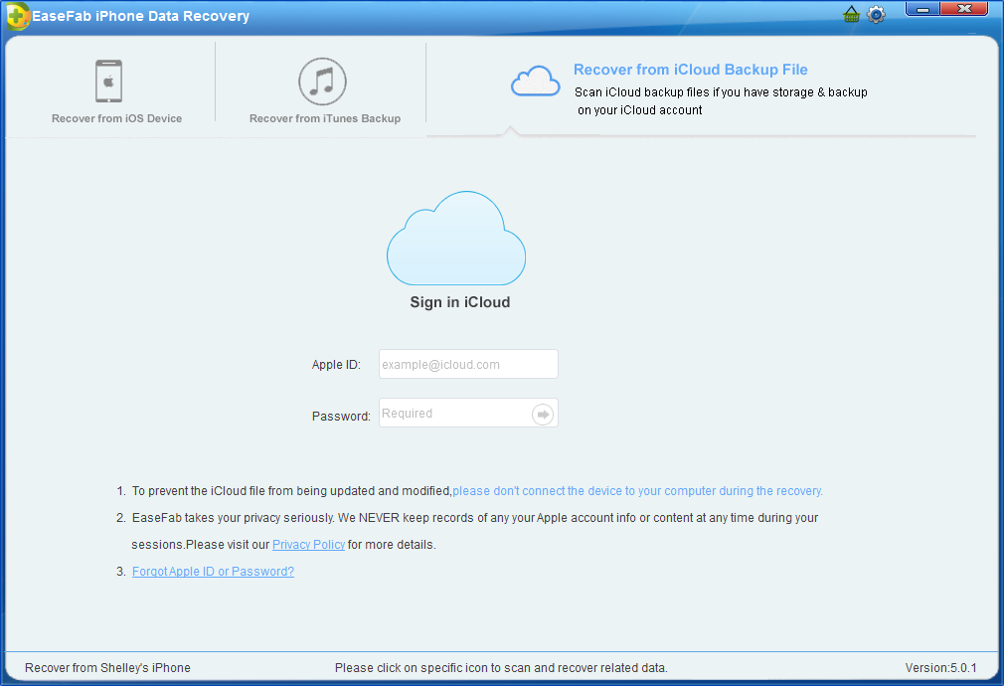
Task: Focus the Apple ID input field
Action: pos(468,365)
